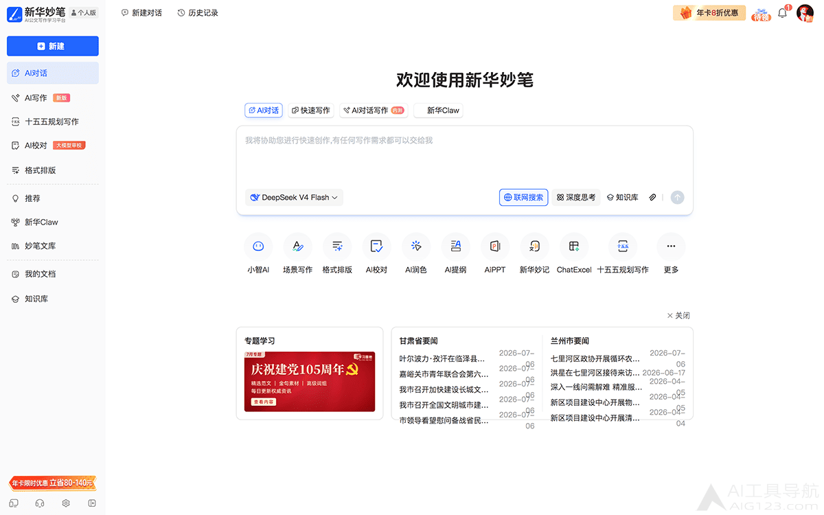Open 妙笔文库 in the sidebar
824x515 pixels.
pyautogui.click(x=53, y=246)
